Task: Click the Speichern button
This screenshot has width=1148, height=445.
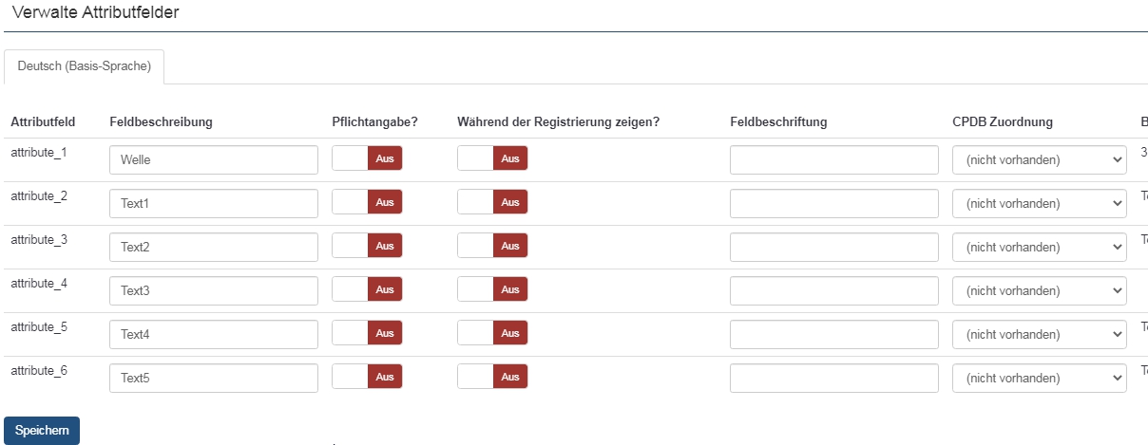Action: (42, 430)
